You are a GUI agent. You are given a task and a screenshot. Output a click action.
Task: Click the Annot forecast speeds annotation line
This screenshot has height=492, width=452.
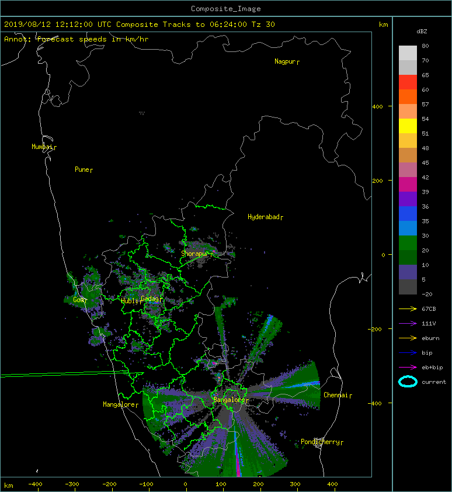point(77,39)
